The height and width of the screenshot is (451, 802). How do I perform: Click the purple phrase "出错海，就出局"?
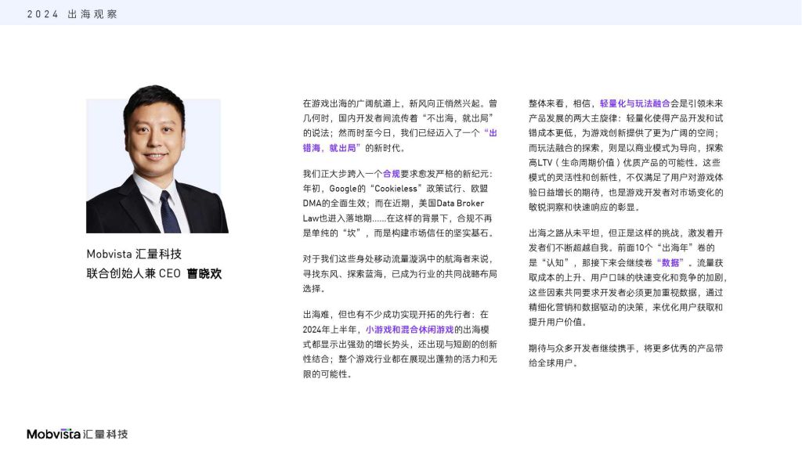coord(399,141)
